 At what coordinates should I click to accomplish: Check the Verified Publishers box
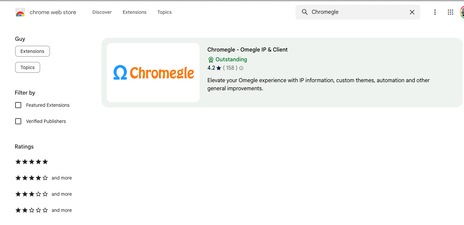click(x=18, y=121)
